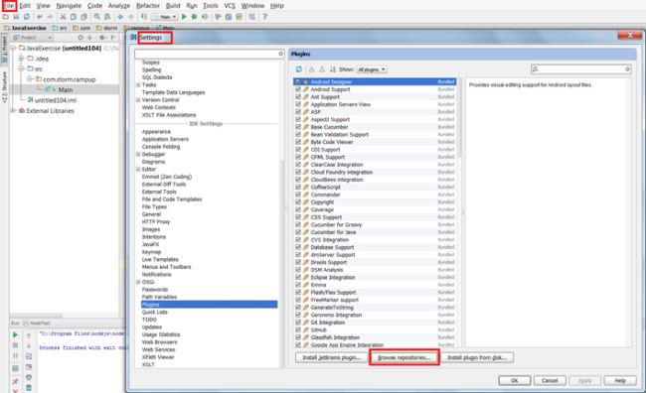This screenshot has width=646, height=393.
Task: Select the Main class in the project tree
Action: (65, 89)
